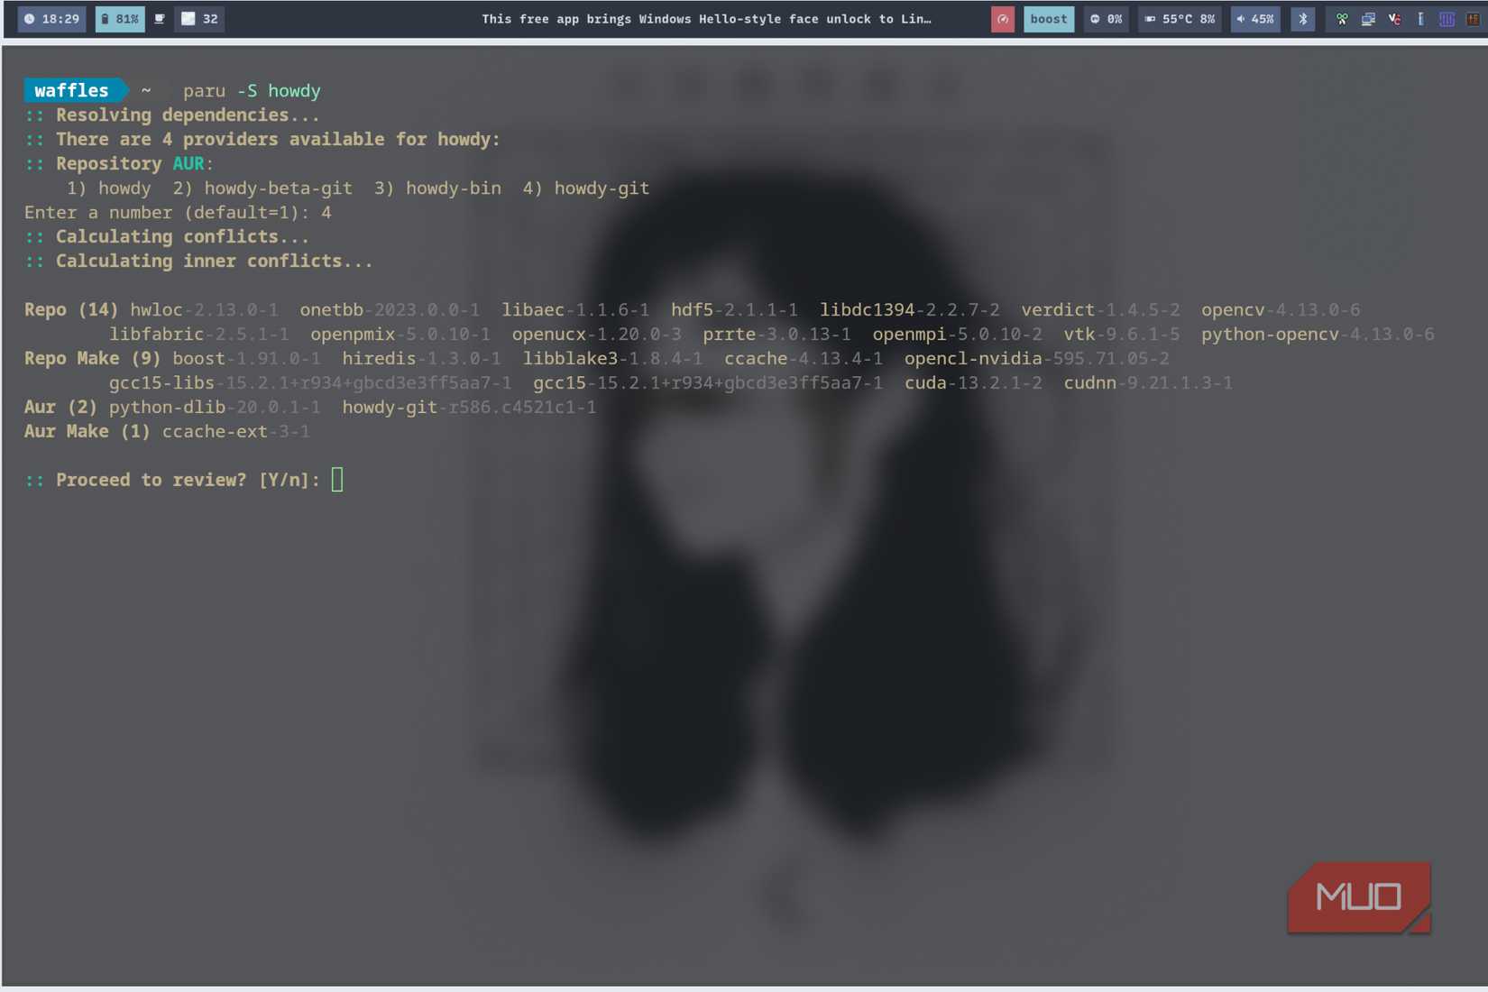The height and width of the screenshot is (992, 1488).
Task: Click the red speedometer power profile icon
Action: click(x=1003, y=19)
